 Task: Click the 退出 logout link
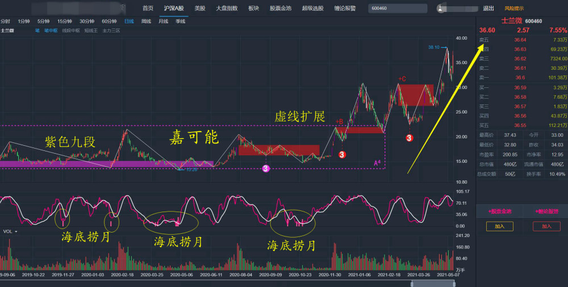pos(488,9)
